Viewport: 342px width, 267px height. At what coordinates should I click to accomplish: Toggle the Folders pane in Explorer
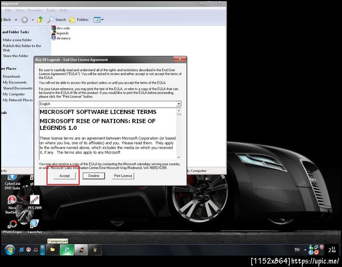click(79, 20)
